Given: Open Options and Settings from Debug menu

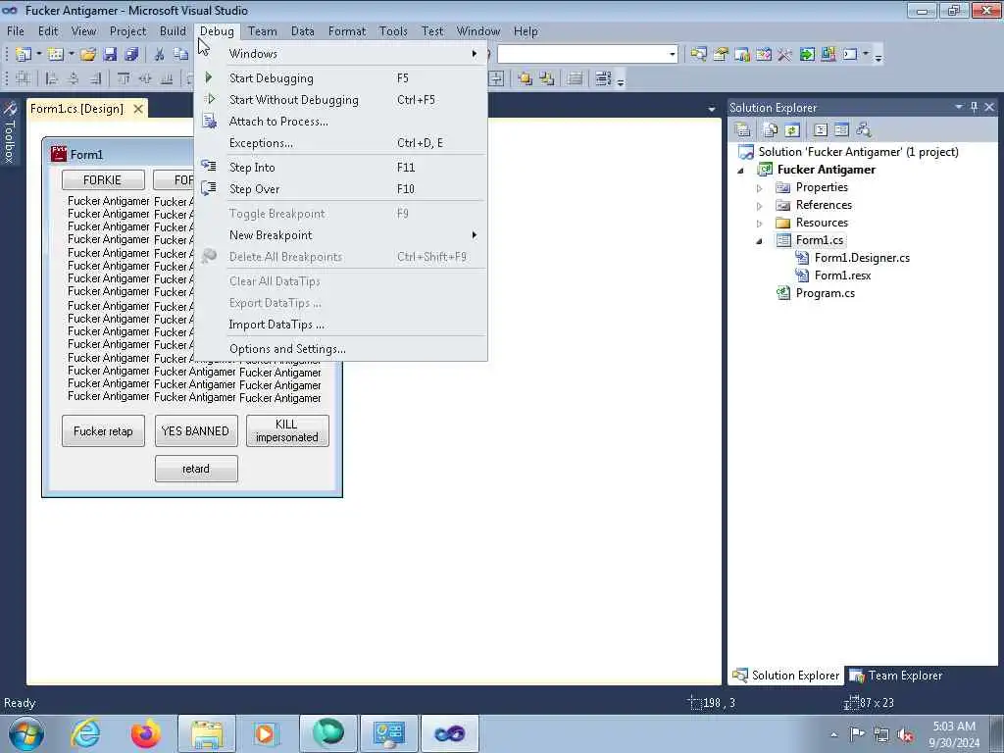Looking at the screenshot, I should pos(340,350).
